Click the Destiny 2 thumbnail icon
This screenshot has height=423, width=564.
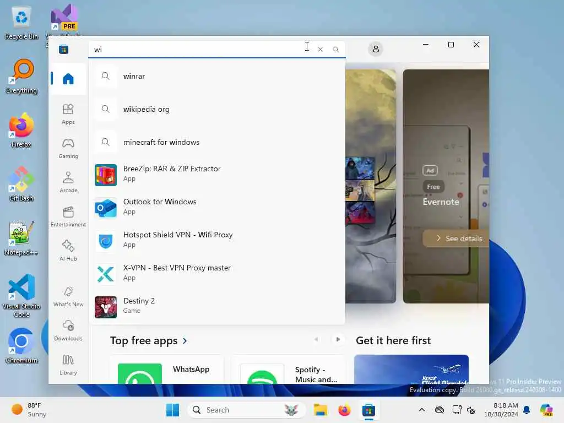[x=105, y=307]
